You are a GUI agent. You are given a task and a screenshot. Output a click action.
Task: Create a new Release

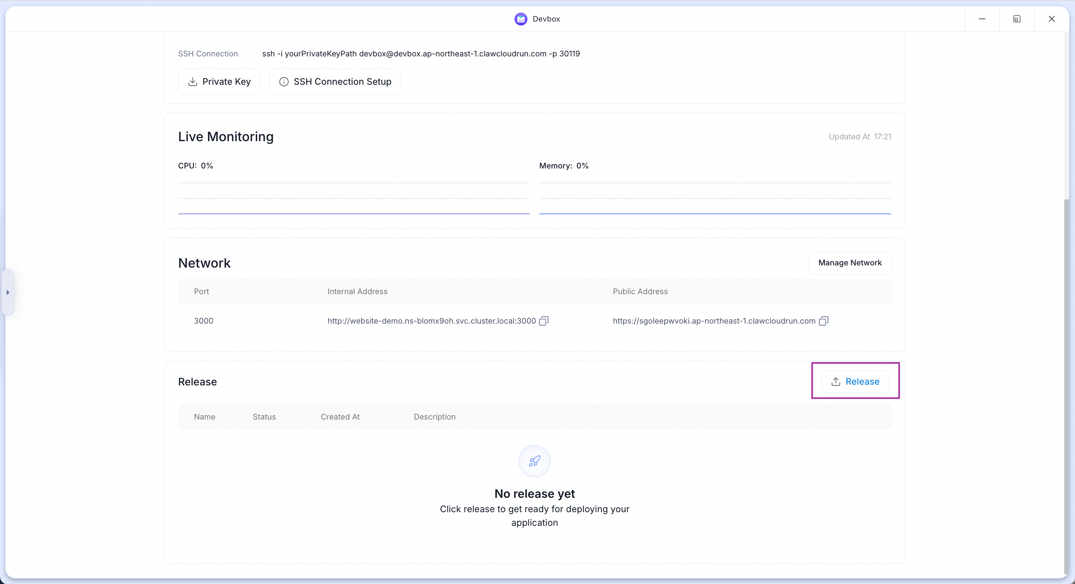[x=855, y=381]
